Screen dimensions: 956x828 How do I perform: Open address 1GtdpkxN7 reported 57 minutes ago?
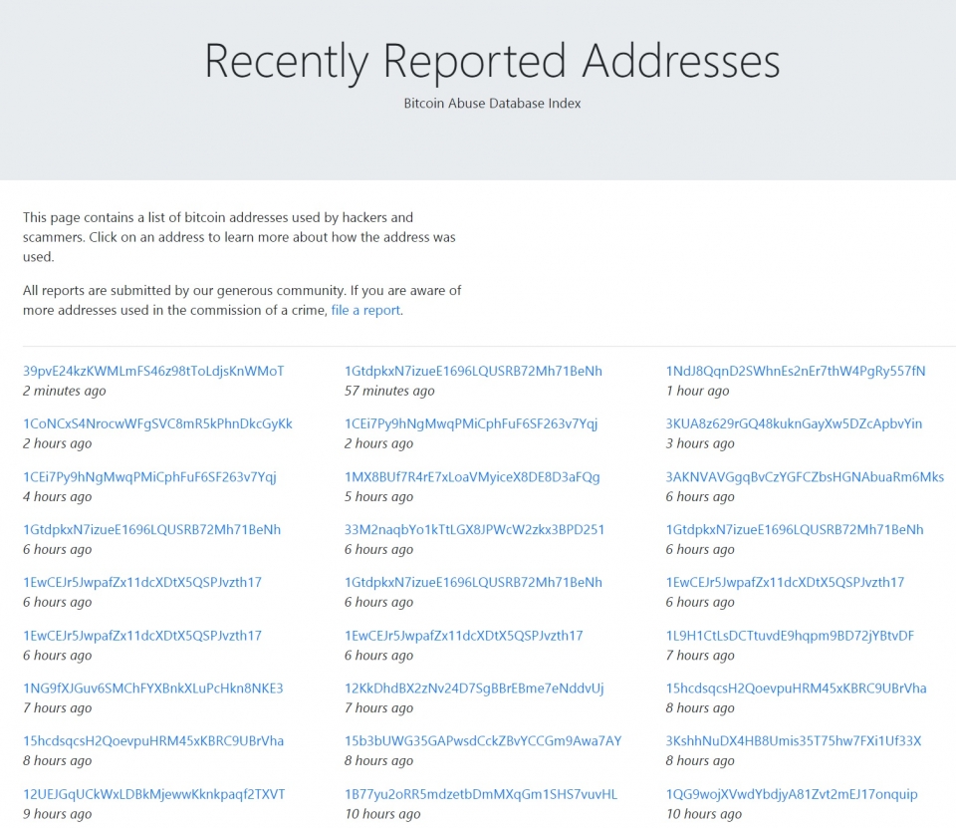[473, 371]
